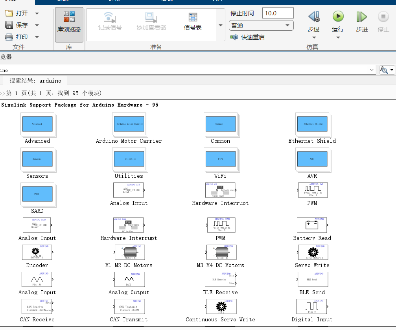Click the search magnifier icon

[x=384, y=70]
